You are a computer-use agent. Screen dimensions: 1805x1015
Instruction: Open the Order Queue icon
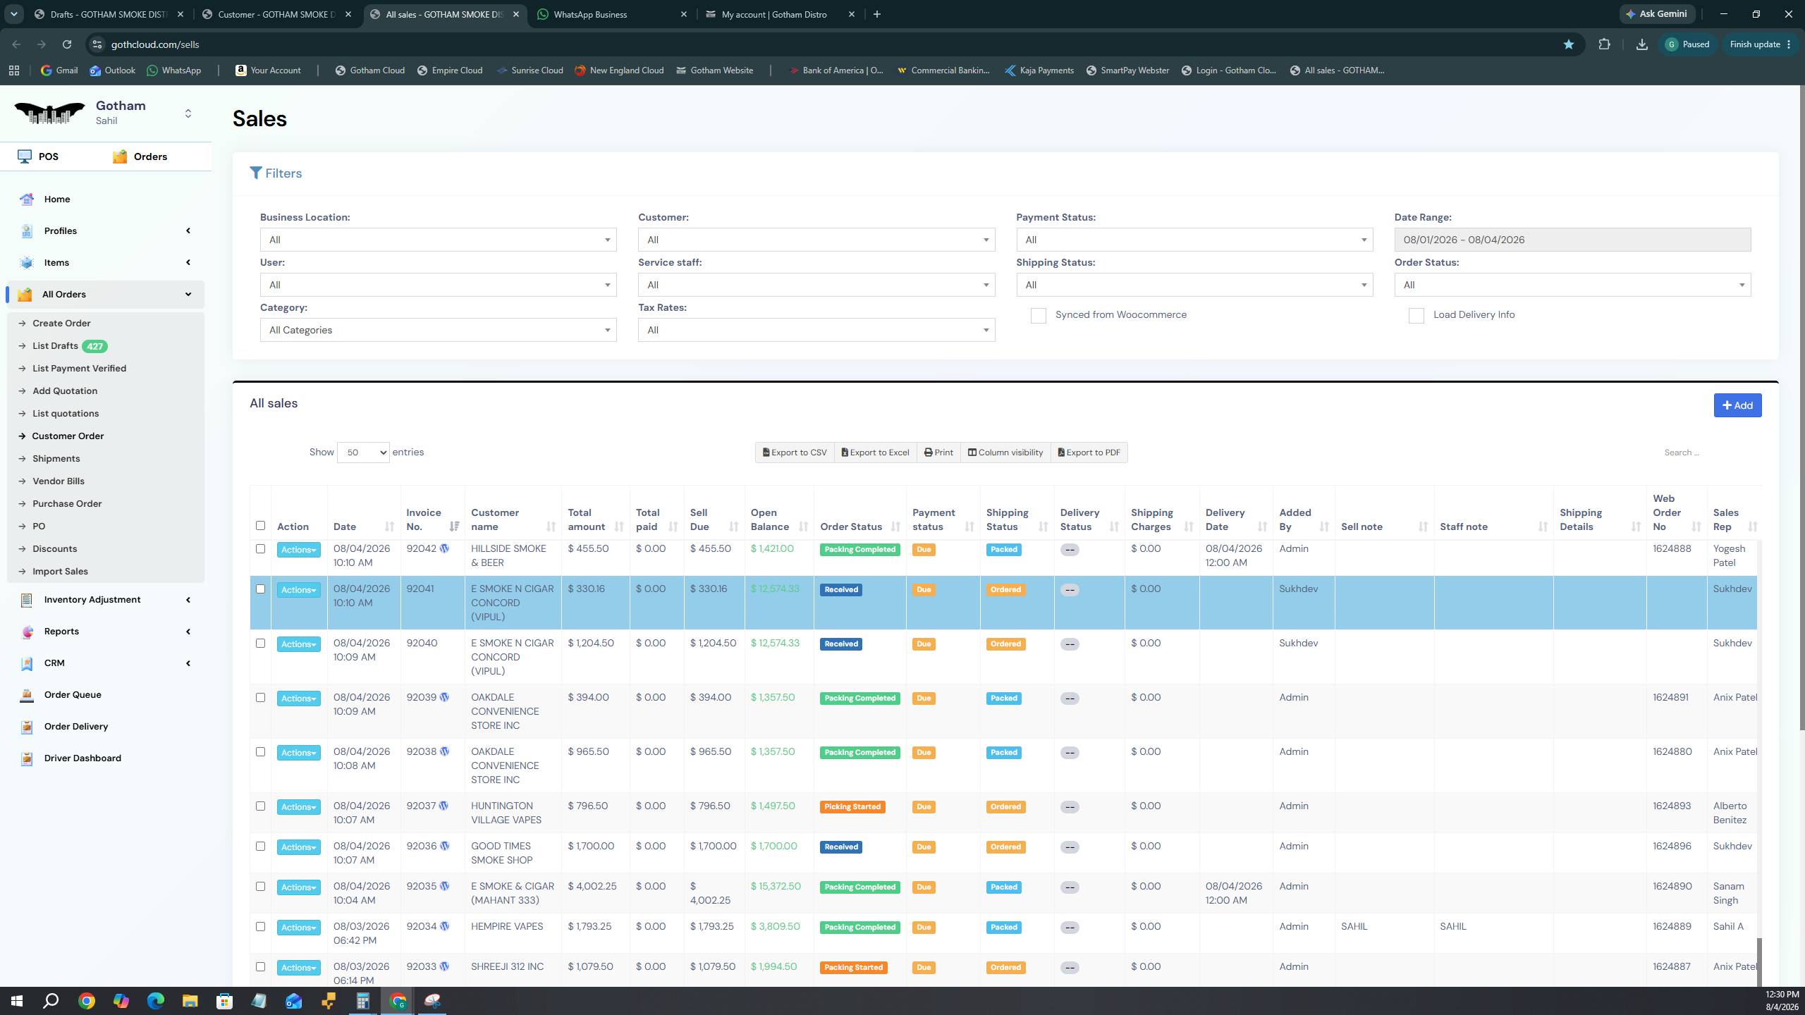[x=27, y=695]
